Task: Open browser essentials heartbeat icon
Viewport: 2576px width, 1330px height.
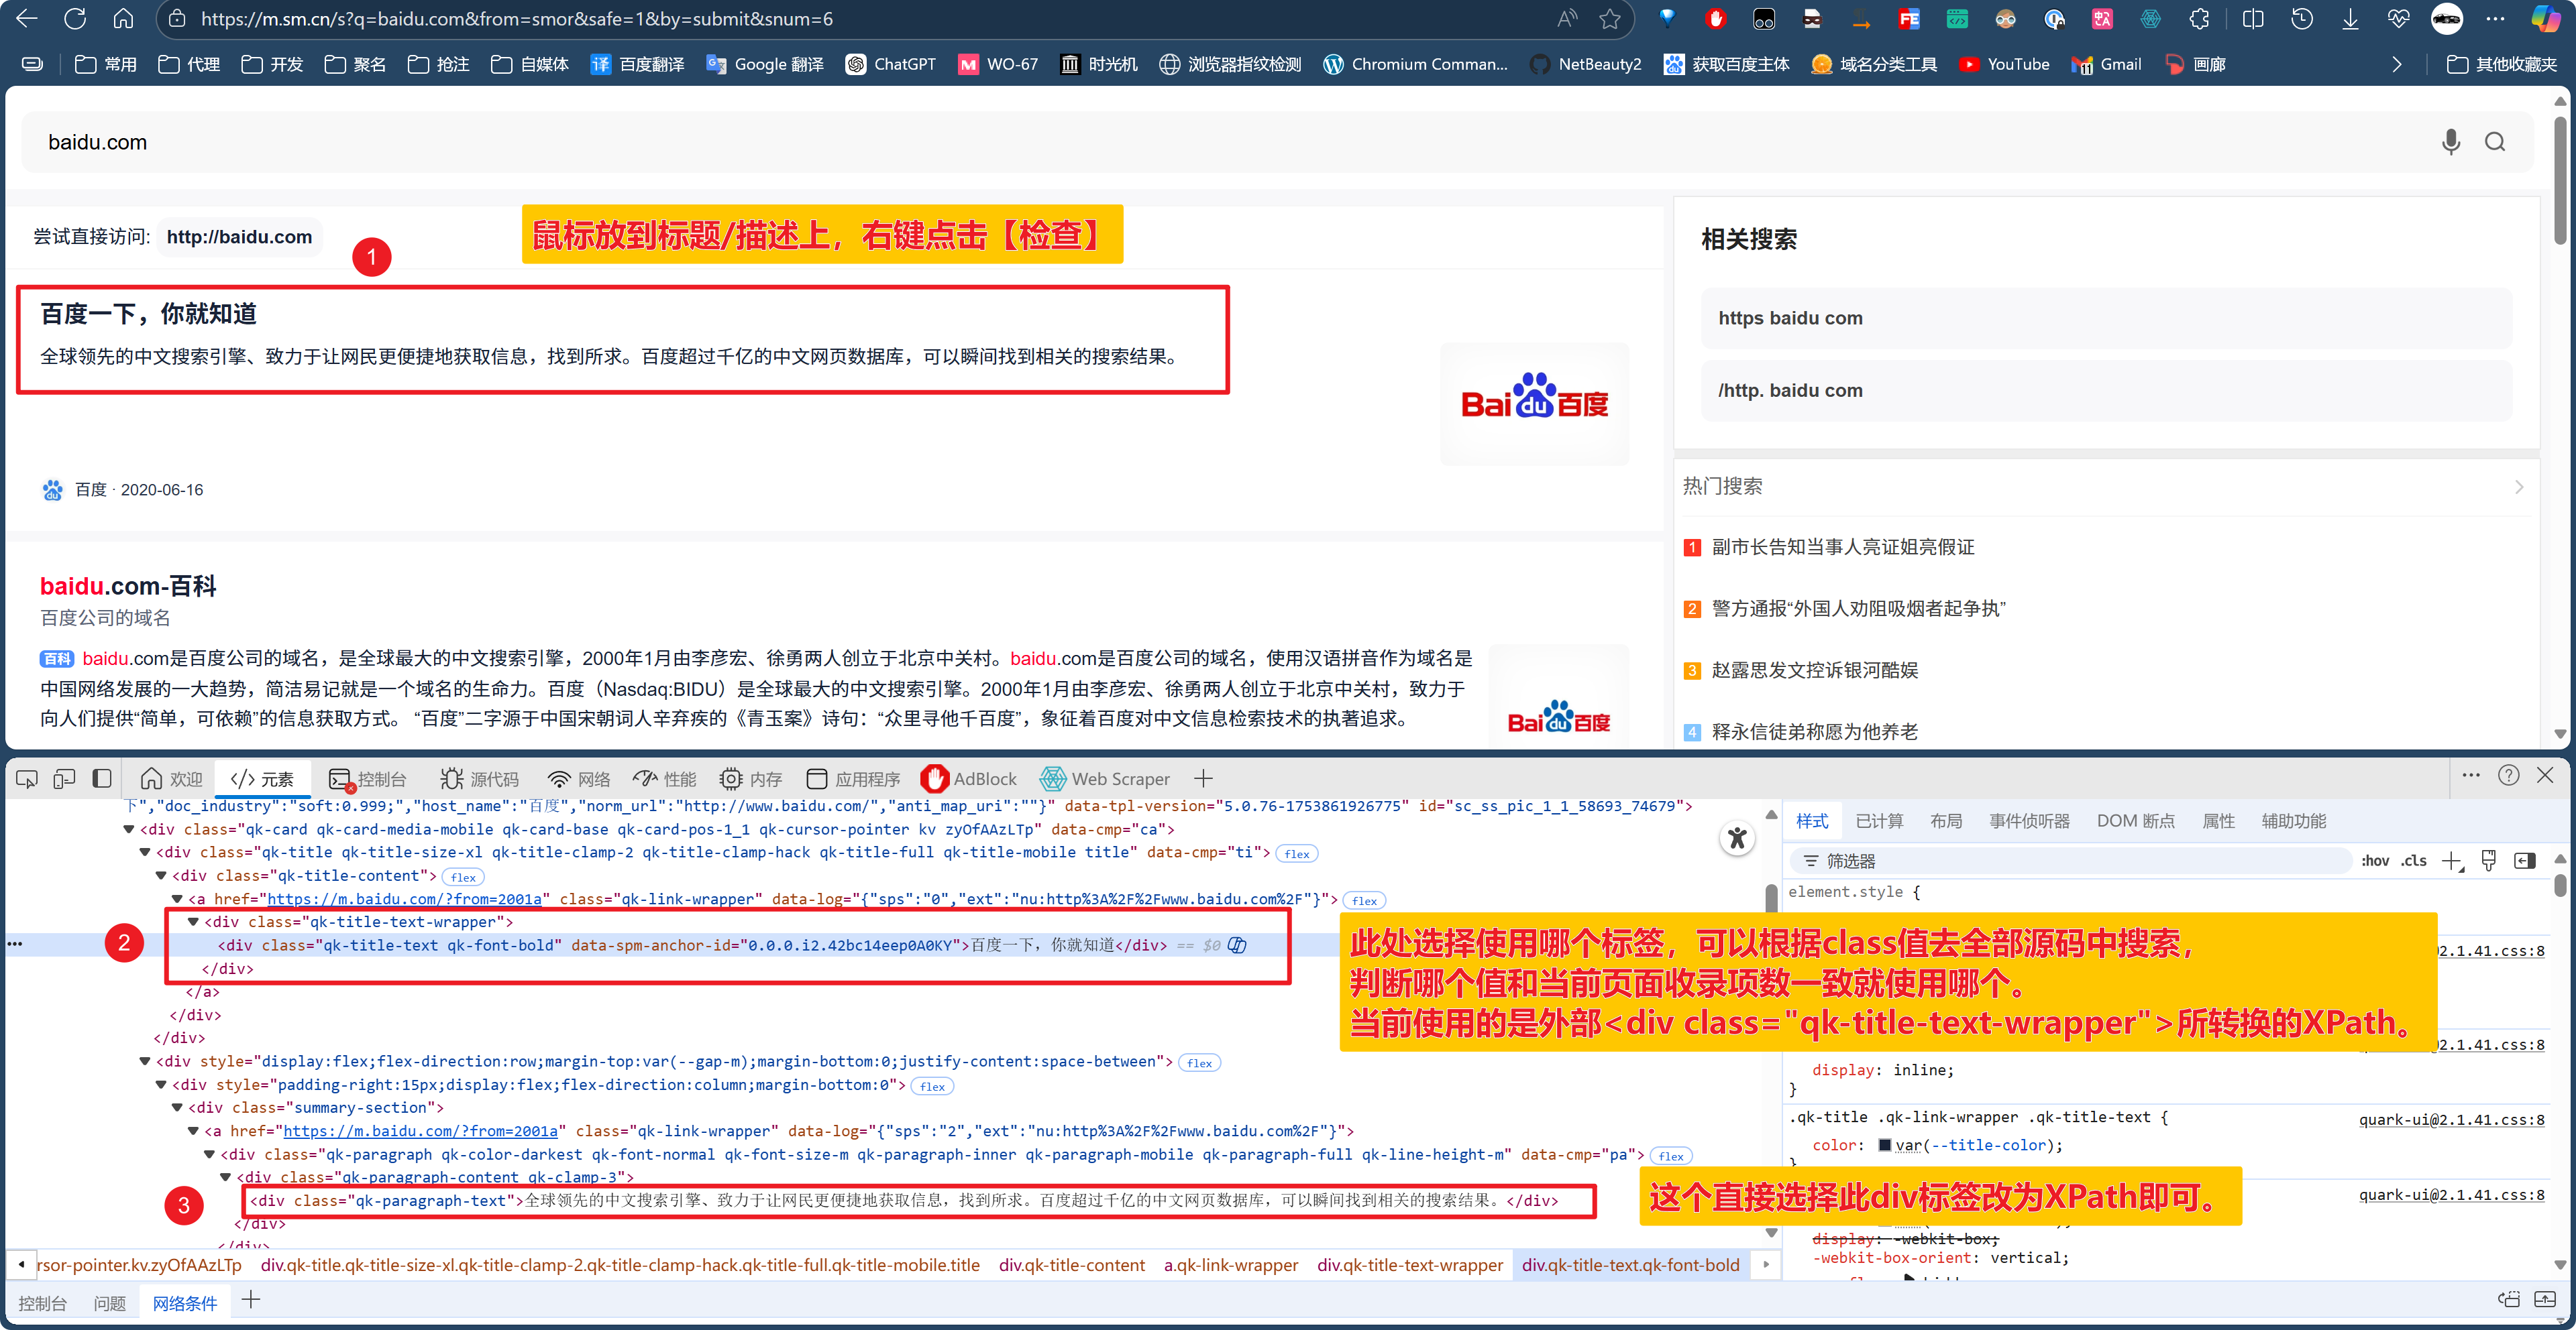Action: point(2398,18)
